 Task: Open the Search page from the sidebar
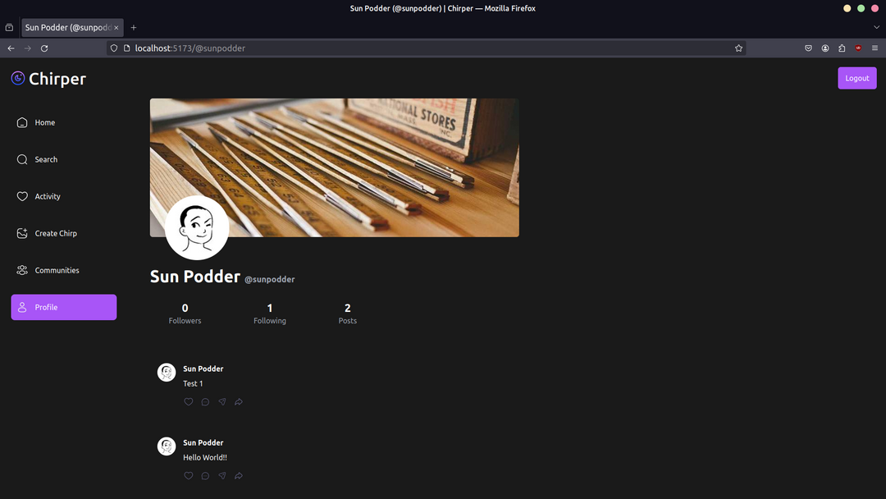(x=46, y=159)
